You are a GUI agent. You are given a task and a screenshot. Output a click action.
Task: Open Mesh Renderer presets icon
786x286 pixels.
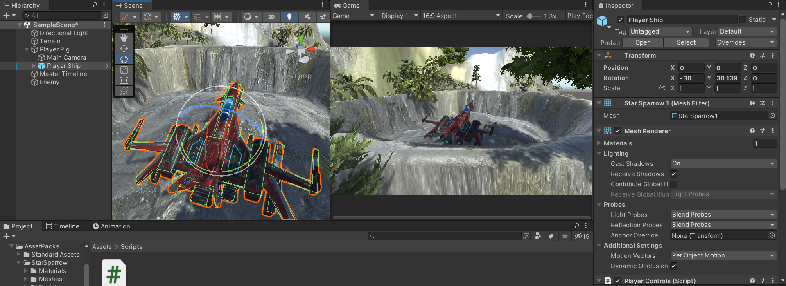763,131
